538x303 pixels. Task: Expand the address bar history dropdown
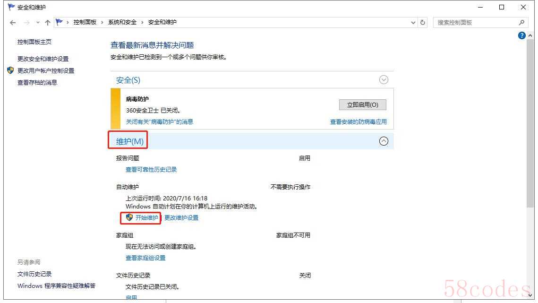point(413,23)
